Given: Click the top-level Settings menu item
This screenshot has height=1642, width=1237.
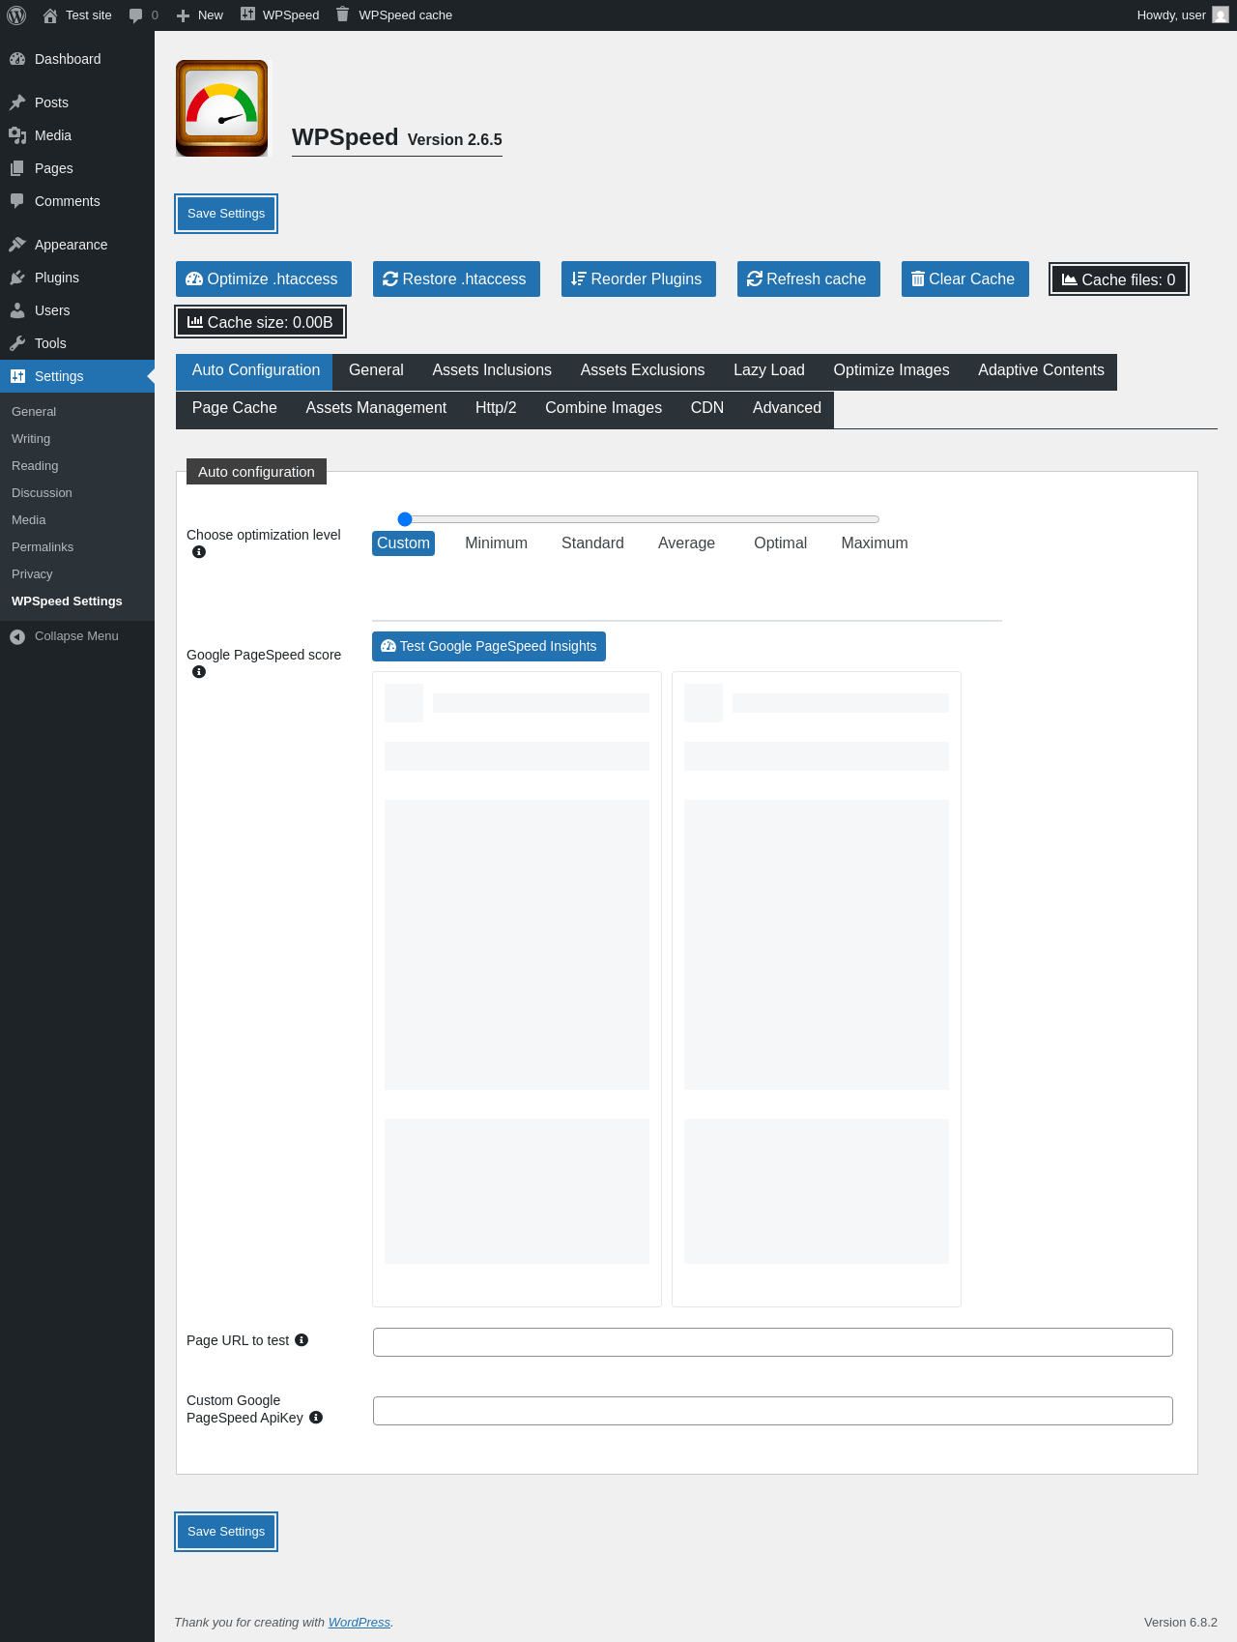Looking at the screenshot, I should point(77,376).
